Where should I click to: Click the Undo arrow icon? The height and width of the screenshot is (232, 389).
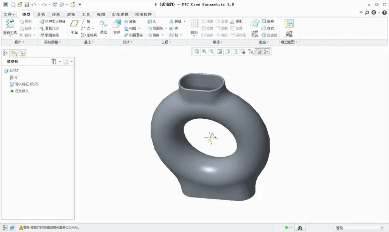point(33,4)
